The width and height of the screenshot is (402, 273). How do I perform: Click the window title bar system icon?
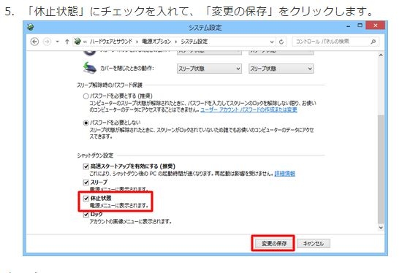30,27
